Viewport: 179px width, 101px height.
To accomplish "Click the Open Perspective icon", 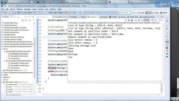I will click(x=134, y=13).
